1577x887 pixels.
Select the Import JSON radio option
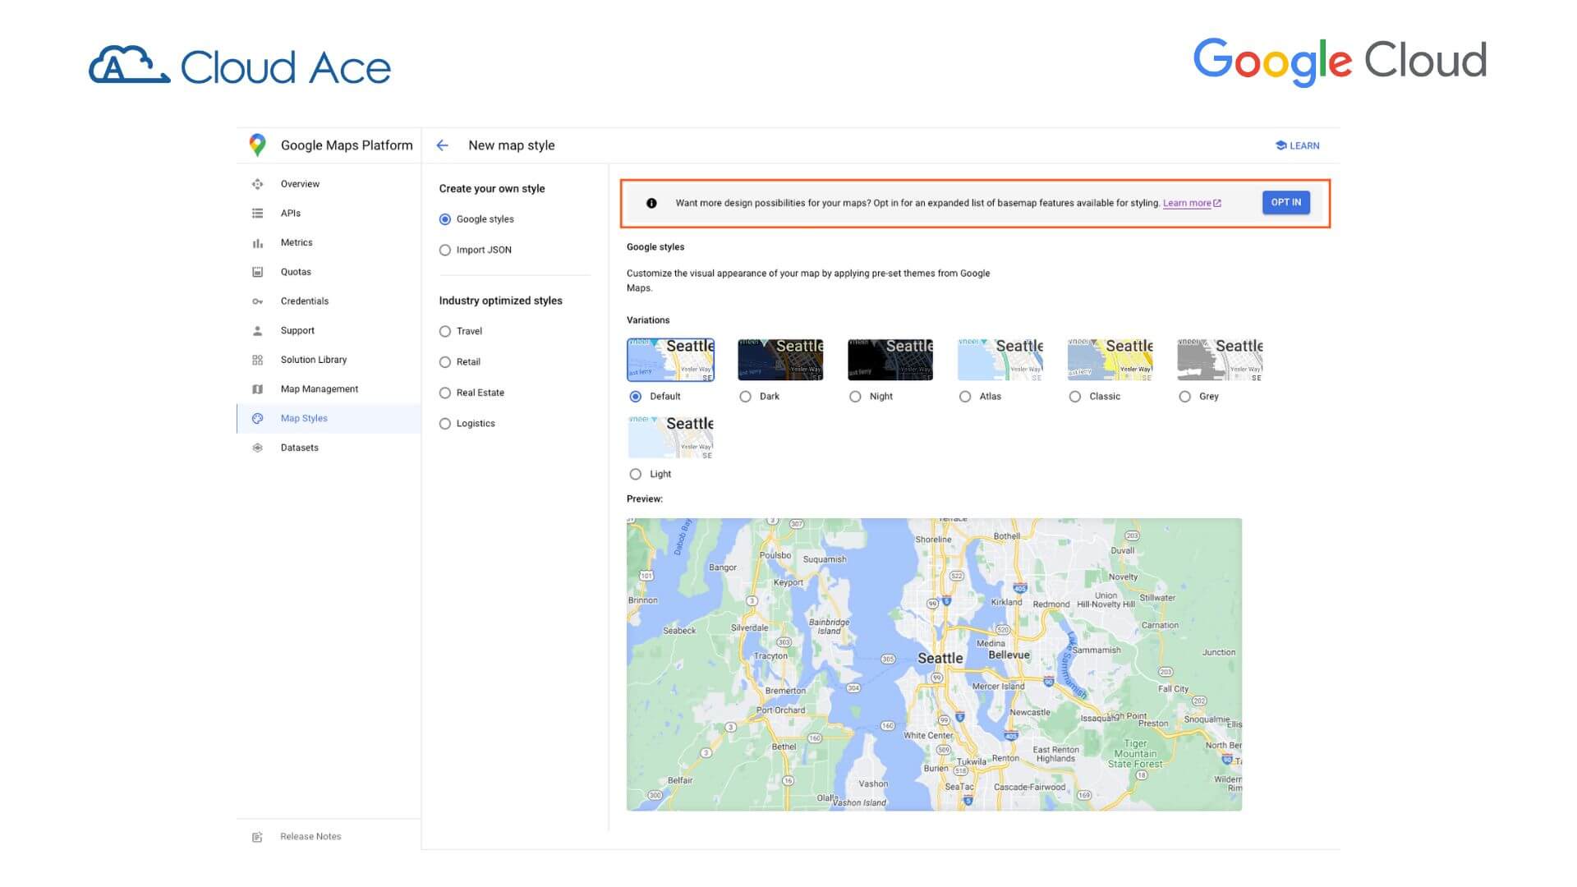tap(445, 250)
